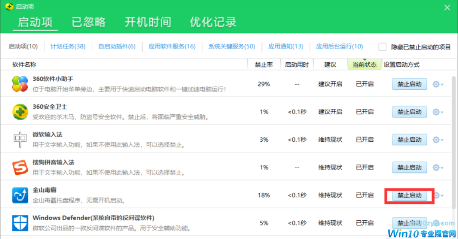Switch to the 优化记录 tab
Screen dimensions: 458x239
[x=213, y=21]
